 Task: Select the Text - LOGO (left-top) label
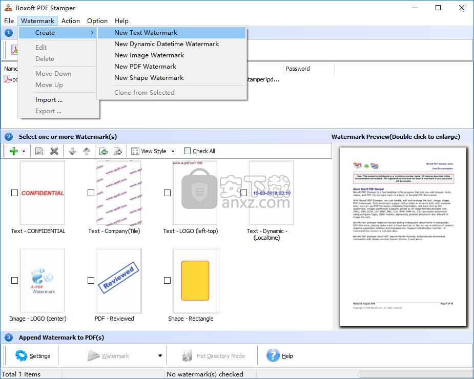[x=191, y=231]
